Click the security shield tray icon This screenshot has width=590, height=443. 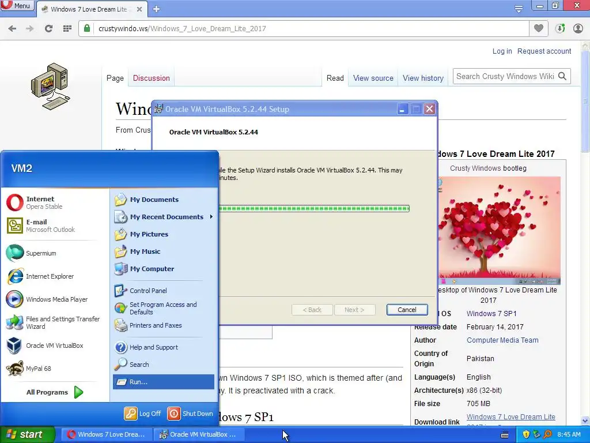tap(526, 435)
